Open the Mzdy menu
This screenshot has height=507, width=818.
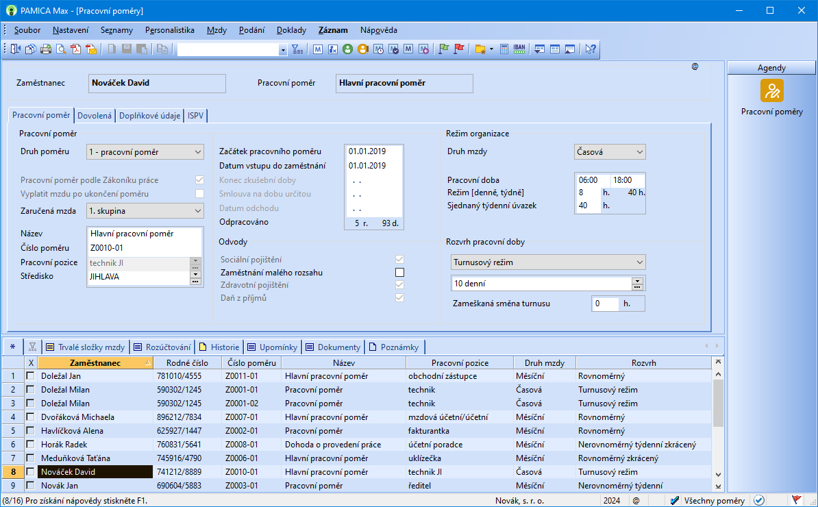(216, 30)
